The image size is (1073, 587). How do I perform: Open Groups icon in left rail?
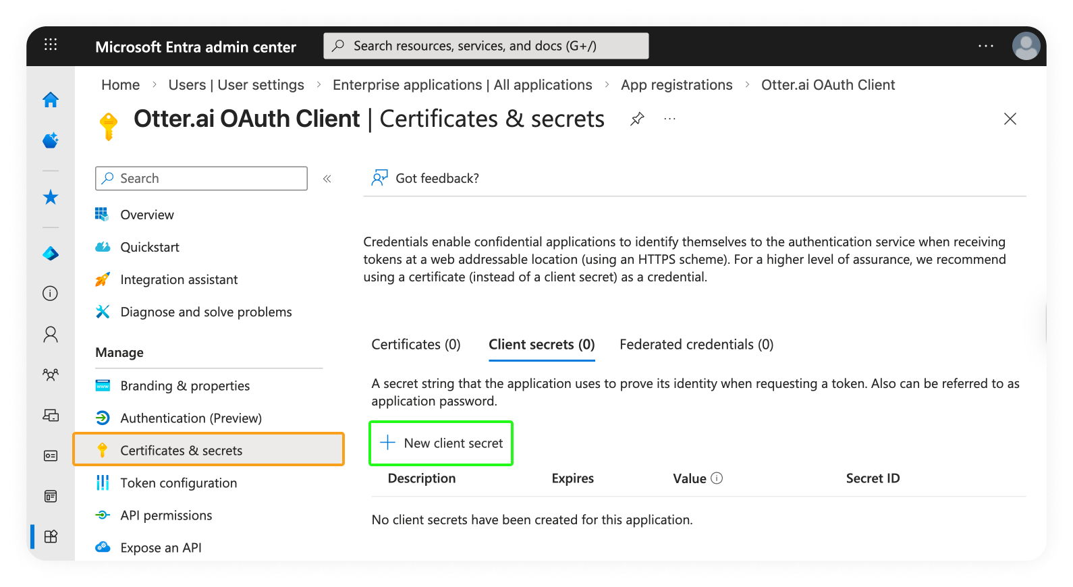[x=51, y=374]
